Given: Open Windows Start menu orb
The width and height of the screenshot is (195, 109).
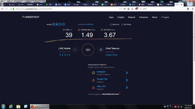Looking at the screenshot, I should pos(3,107).
